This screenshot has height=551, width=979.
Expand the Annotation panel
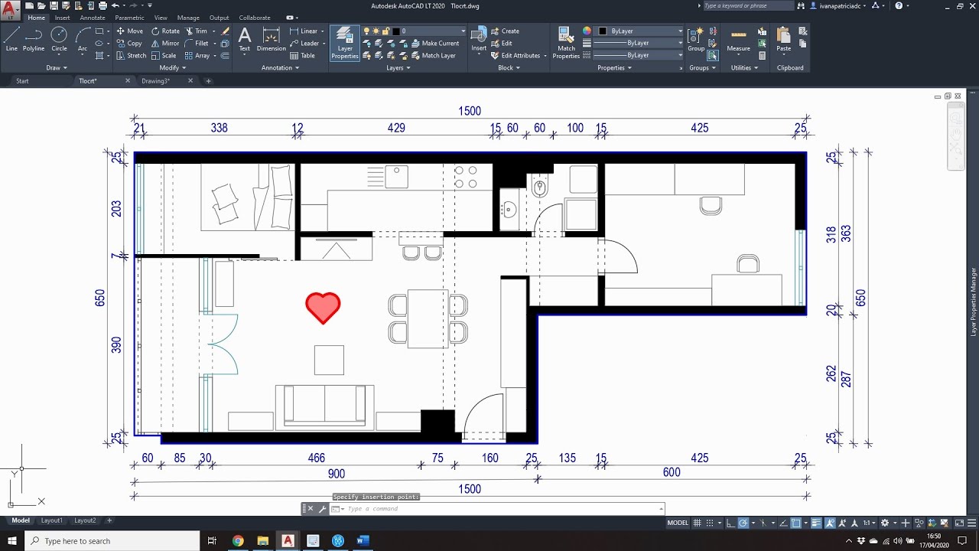coord(280,67)
